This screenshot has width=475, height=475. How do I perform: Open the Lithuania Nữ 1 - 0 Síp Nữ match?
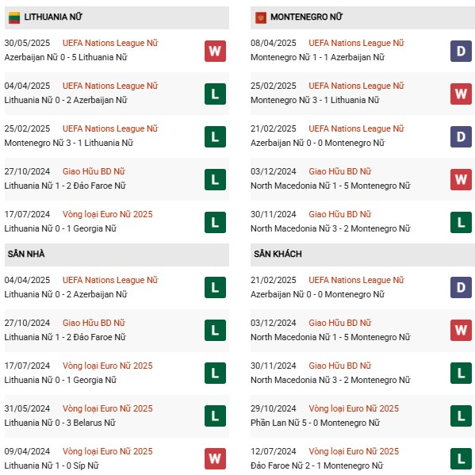point(52,465)
